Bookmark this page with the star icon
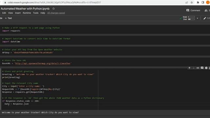Screen dimensions: 210x118 click(x=192, y=3)
